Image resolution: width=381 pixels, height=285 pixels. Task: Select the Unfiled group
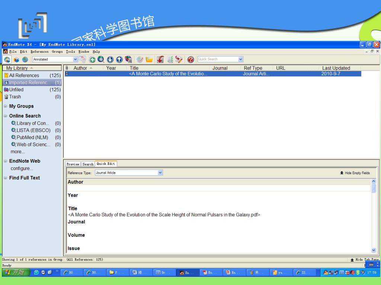tap(32, 90)
